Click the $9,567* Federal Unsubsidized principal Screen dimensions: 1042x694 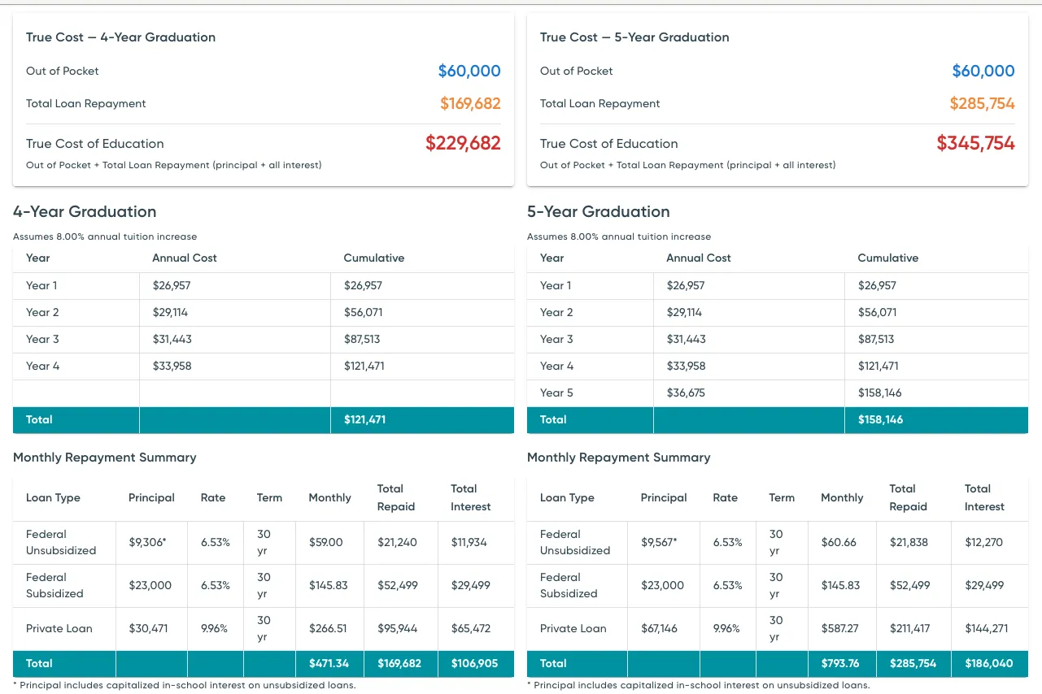point(661,543)
